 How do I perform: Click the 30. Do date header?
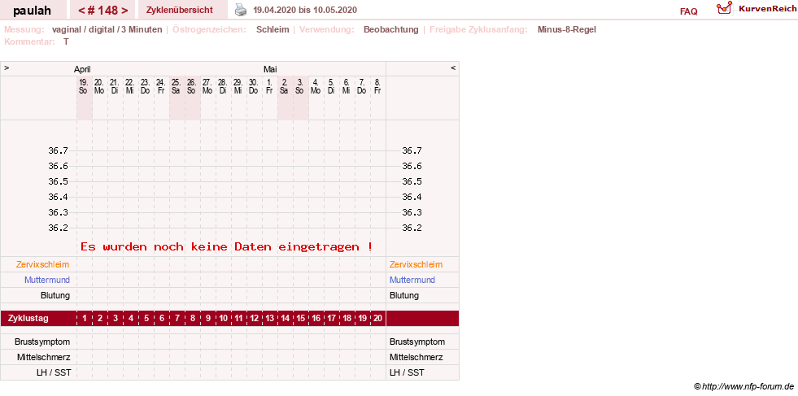pyautogui.click(x=254, y=86)
